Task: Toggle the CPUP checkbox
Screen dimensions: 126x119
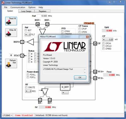Action: [80, 29]
